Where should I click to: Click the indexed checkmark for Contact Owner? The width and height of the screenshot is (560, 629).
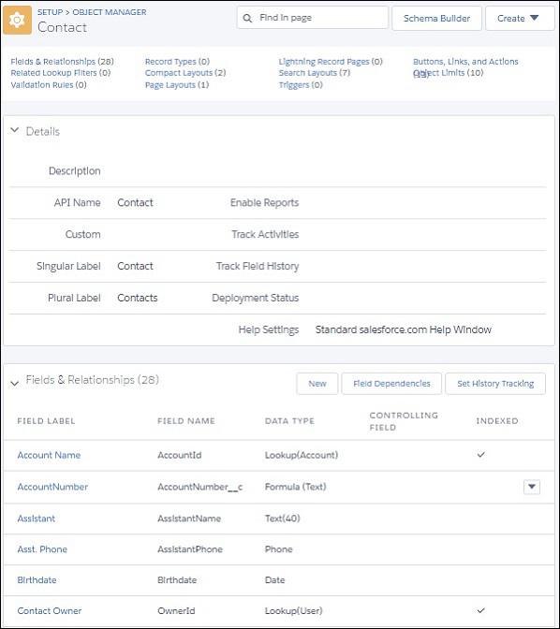pos(481,610)
